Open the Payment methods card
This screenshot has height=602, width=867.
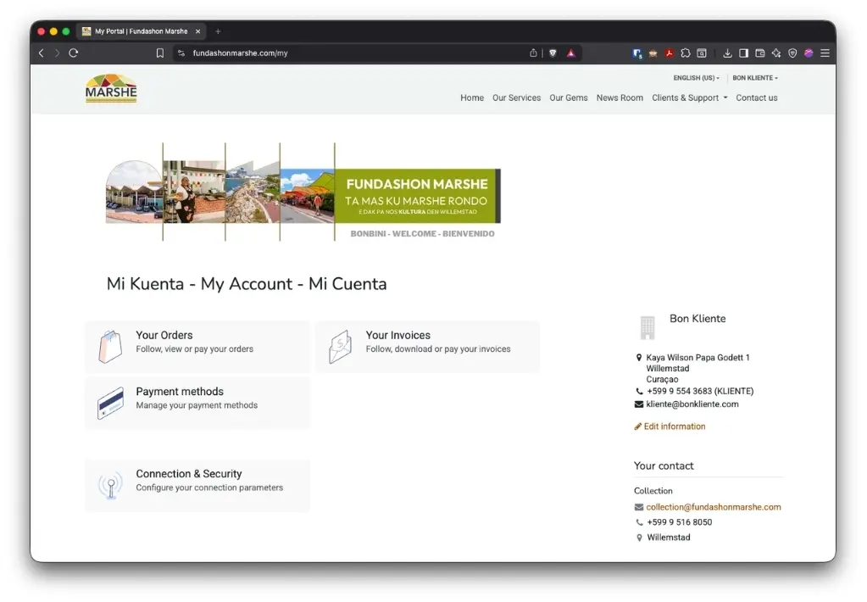click(x=197, y=403)
